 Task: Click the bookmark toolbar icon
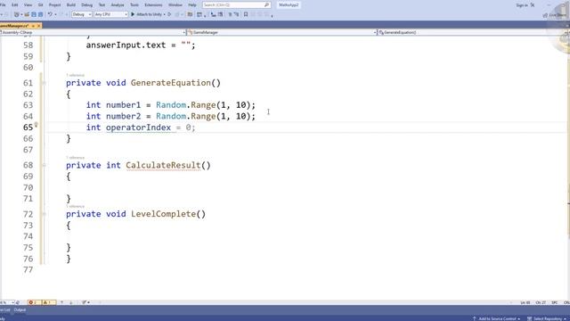246,14
